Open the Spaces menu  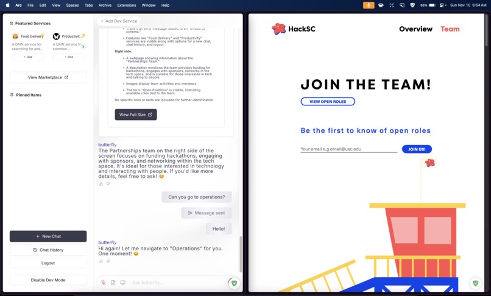(72, 5)
